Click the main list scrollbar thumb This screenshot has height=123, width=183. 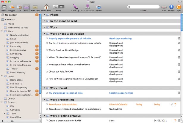click(182, 22)
